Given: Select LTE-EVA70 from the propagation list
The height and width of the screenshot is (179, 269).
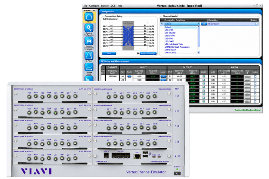Looking at the screenshot, I should [x=181, y=41].
